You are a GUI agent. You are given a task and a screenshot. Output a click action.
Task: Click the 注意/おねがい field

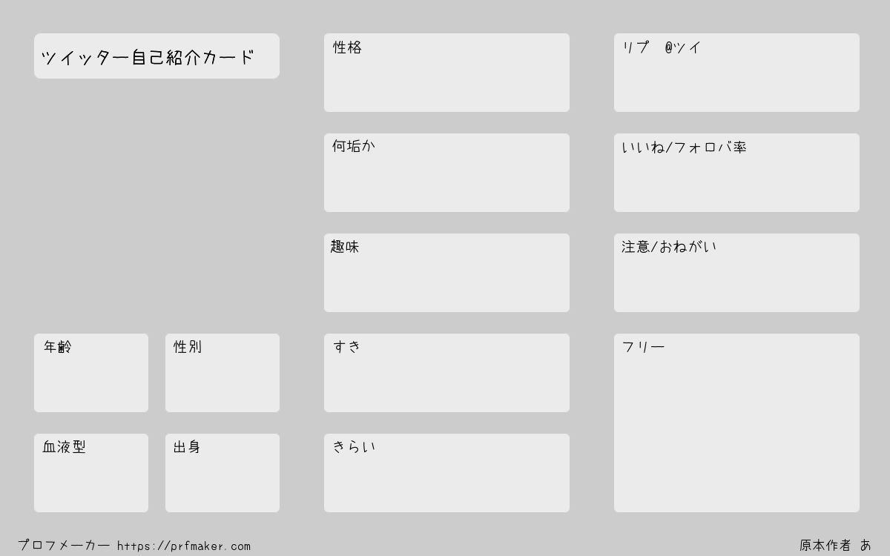click(736, 273)
